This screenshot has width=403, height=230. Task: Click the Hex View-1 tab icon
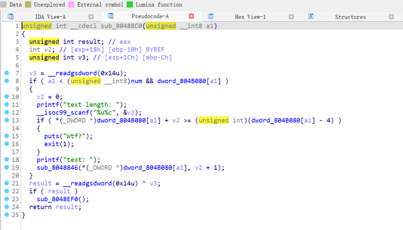(x=211, y=17)
